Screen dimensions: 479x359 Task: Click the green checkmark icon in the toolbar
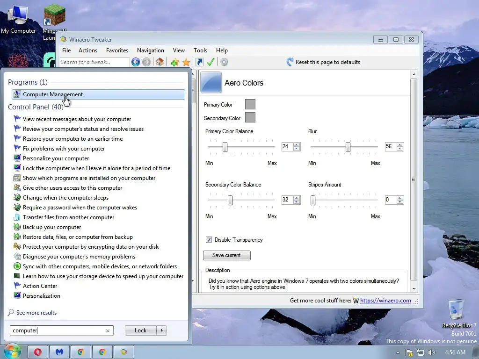click(210, 62)
